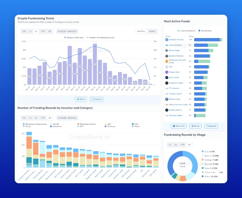
Task: Click the Polygon Fund purple logo icon
Action: coord(167,72)
